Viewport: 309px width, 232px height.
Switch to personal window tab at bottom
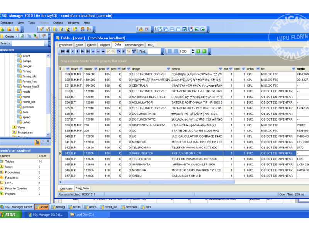[x=129, y=207]
